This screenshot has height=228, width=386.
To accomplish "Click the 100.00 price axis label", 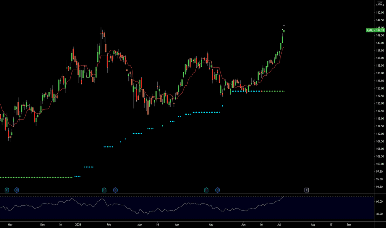I will [380, 164].
